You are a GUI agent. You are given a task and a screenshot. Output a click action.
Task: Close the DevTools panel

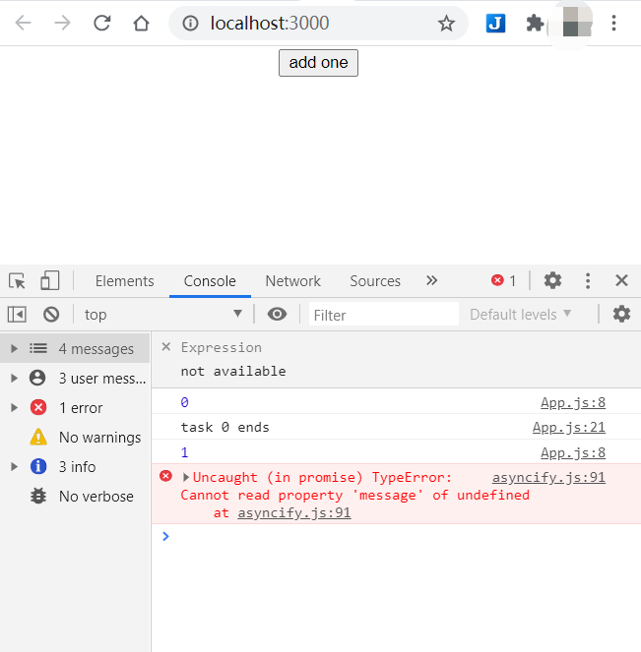tap(621, 280)
